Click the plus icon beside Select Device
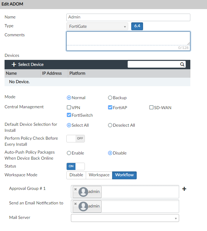 [14, 64]
